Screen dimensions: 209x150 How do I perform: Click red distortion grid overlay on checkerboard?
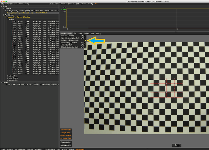166,88
